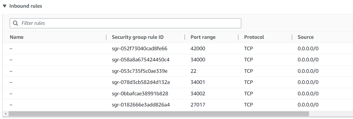The image size is (353, 119).
Task: Click the port 22 cell
Action: point(194,71)
